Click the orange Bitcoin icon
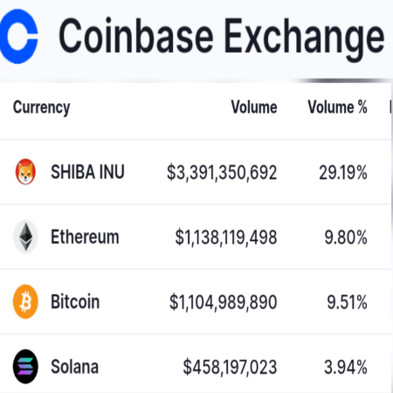Image resolution: width=393 pixels, height=393 pixels. coord(25,301)
